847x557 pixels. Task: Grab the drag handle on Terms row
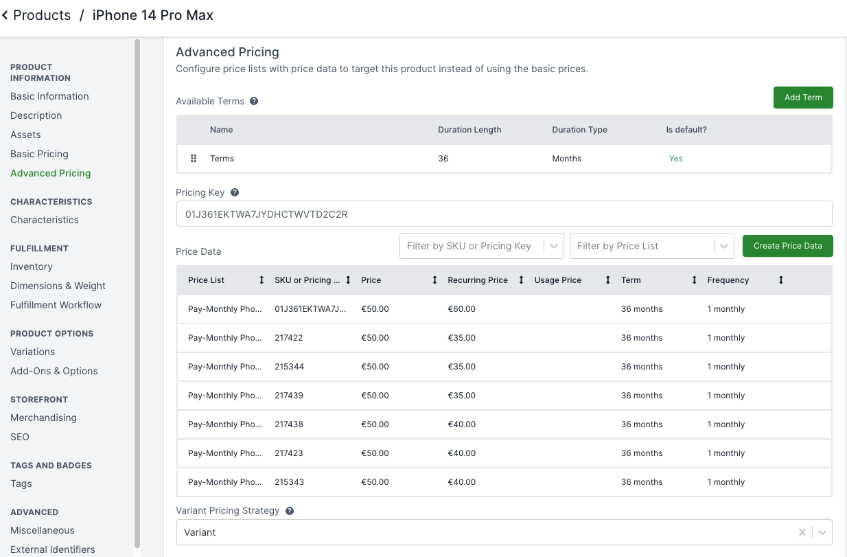click(194, 159)
